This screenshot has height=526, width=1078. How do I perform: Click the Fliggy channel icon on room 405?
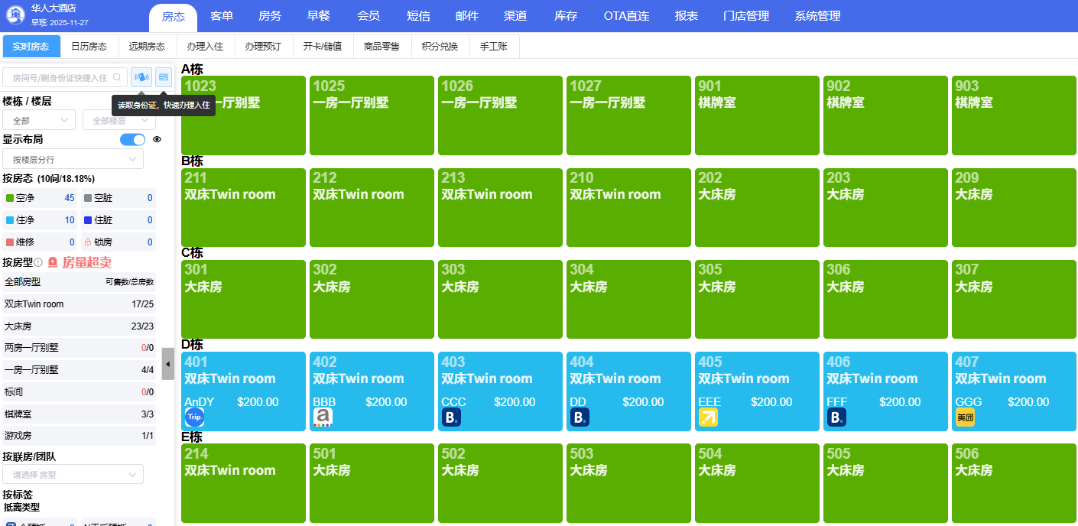tap(709, 417)
